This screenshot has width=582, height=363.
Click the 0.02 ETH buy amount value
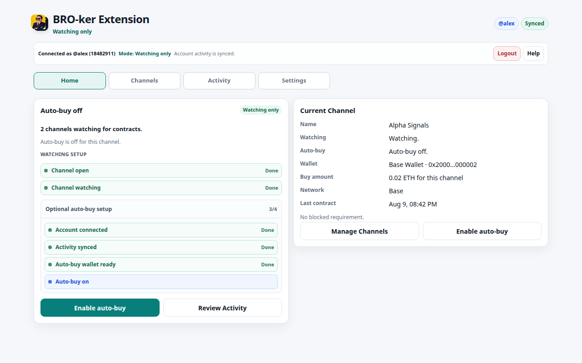click(426, 178)
